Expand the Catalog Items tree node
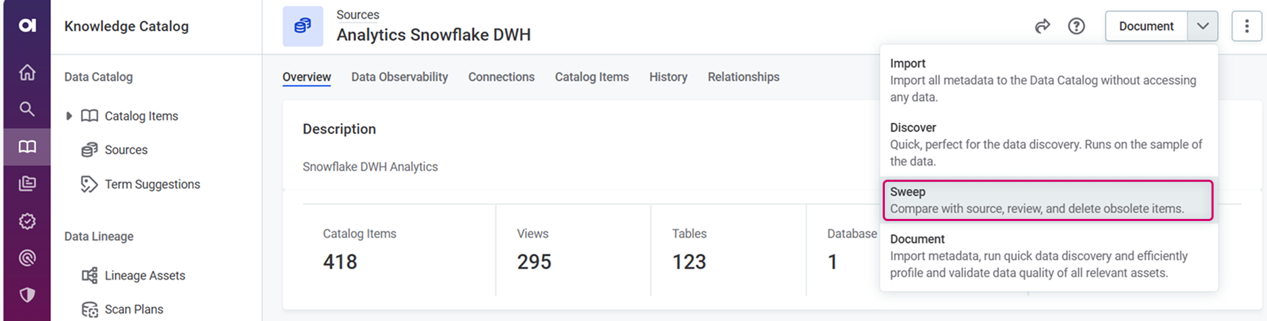Image resolution: width=1267 pixels, height=321 pixels. point(69,116)
